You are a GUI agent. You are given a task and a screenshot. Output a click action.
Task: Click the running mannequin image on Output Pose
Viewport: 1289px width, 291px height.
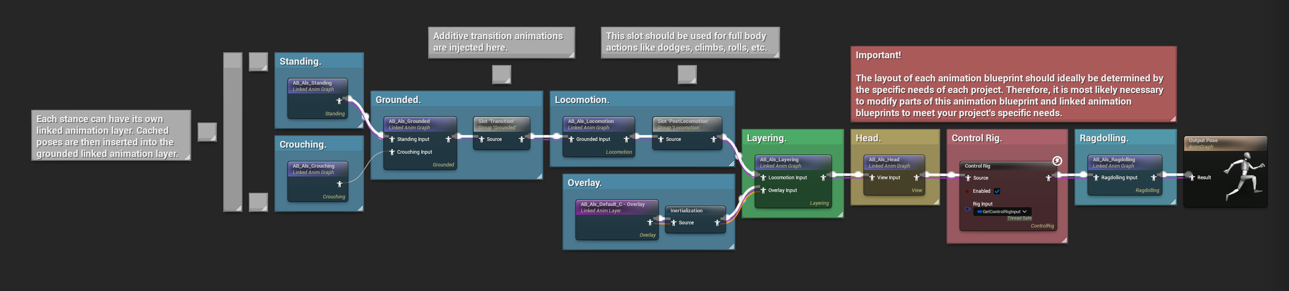pyautogui.click(x=1245, y=176)
